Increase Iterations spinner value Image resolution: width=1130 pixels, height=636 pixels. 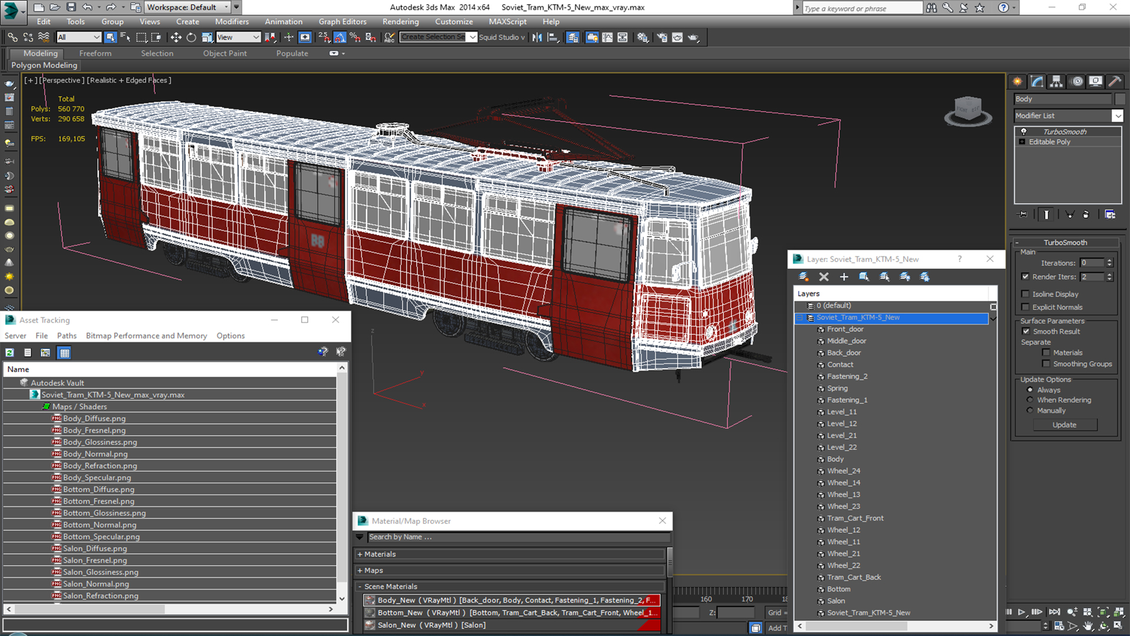[x=1109, y=261]
